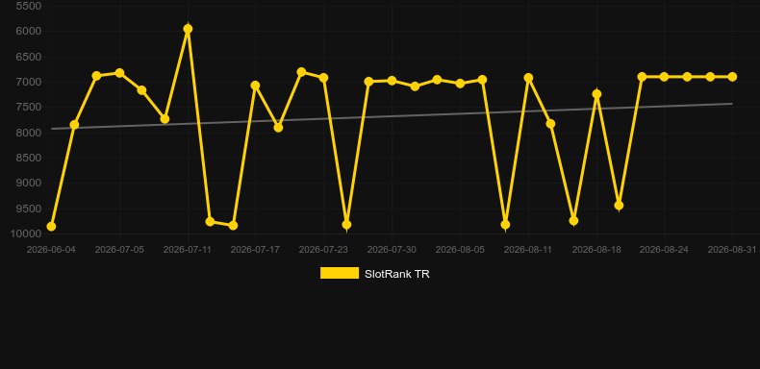Select the final data point for 2026-08-31
The width and height of the screenshot is (760, 369).
tap(732, 77)
